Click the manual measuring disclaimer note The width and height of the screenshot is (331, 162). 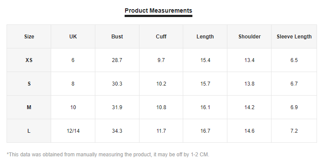108,155
